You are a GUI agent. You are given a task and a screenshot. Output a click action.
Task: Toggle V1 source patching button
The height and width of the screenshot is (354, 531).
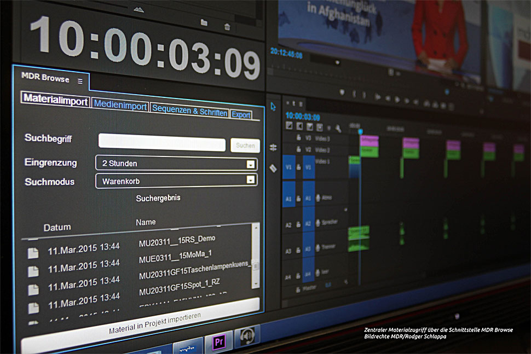click(x=288, y=167)
